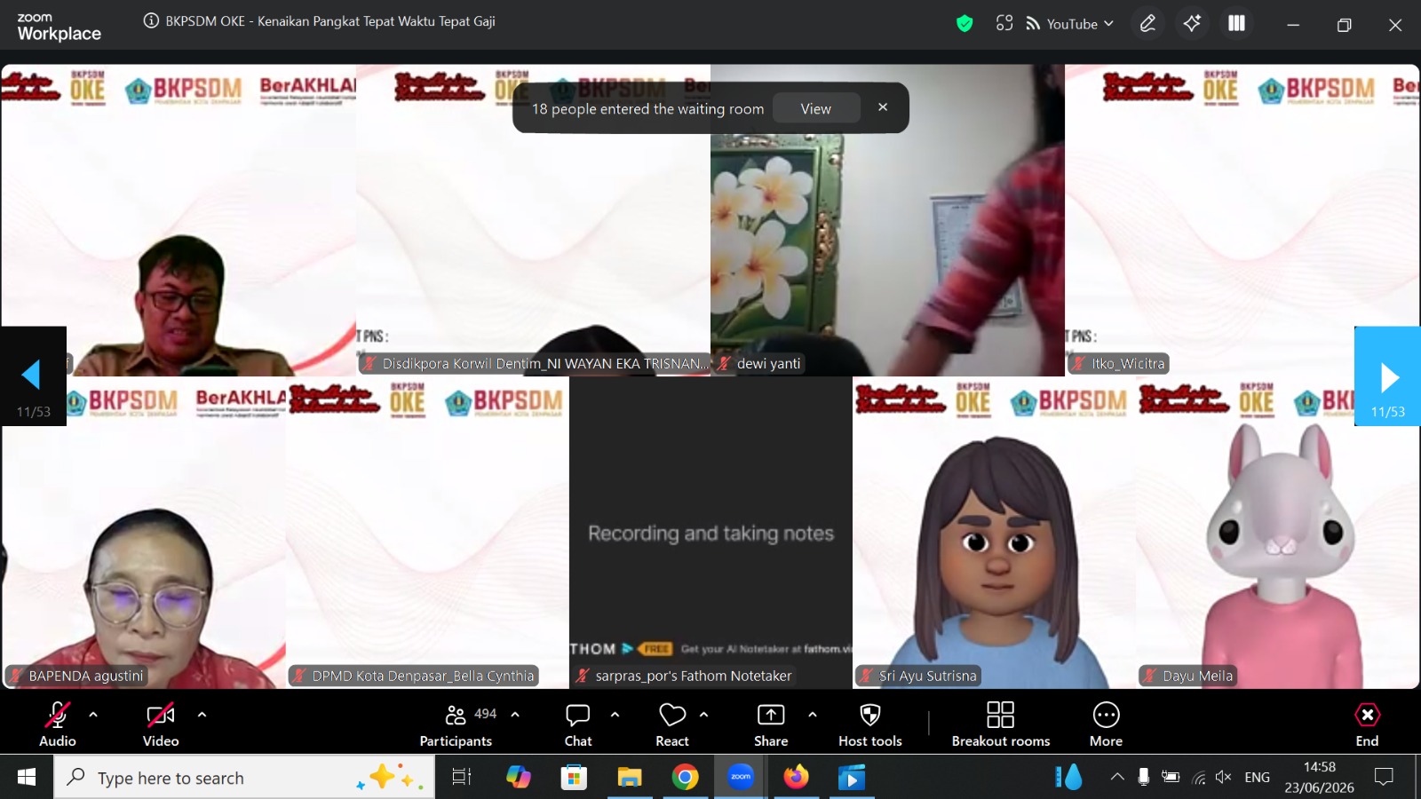Screen dimensions: 1421x799
Task: Go to next gallery page
Action: (1387, 376)
